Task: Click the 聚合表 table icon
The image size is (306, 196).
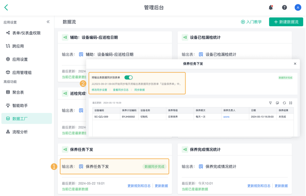Action: pyautogui.click(x=8, y=92)
